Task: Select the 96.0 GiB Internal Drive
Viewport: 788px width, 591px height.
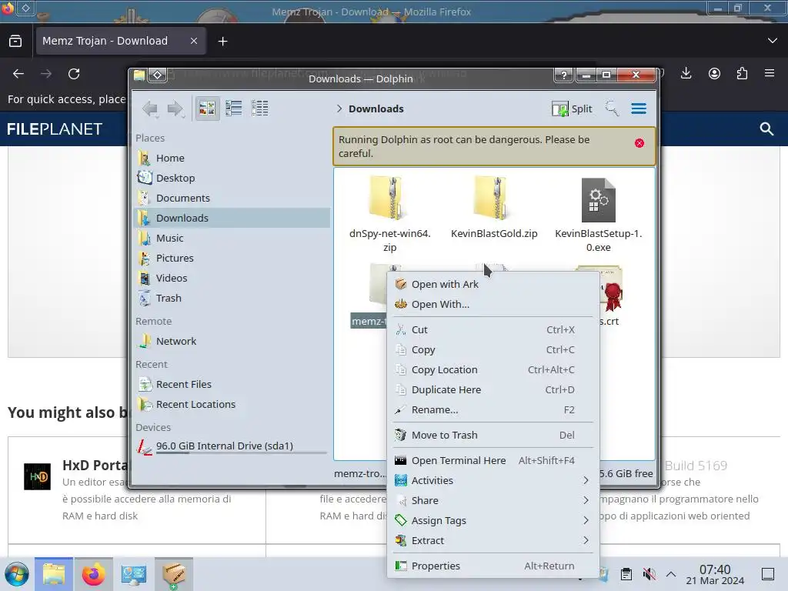Action: tap(232, 446)
